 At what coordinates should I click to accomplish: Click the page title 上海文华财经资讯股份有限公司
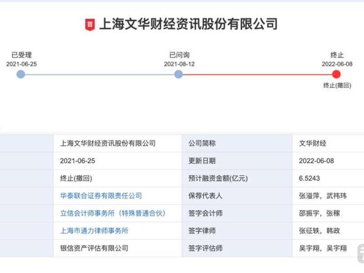(188, 24)
